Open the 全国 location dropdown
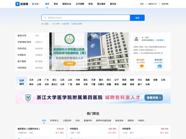This screenshot has height=139, width=186. 36,4
